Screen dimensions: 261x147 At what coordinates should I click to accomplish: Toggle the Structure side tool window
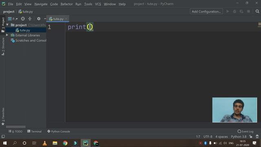tap(3, 46)
